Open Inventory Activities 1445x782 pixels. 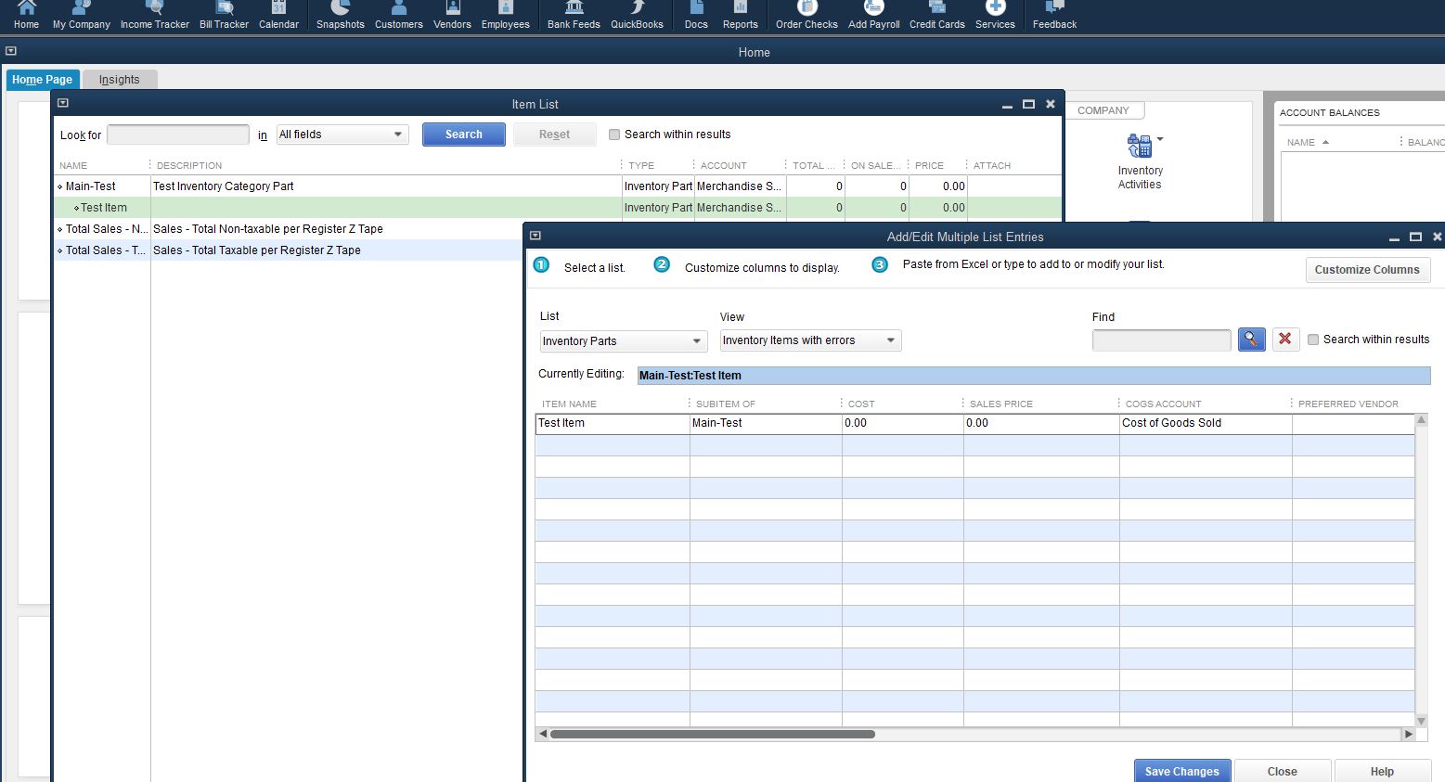pos(1140,158)
